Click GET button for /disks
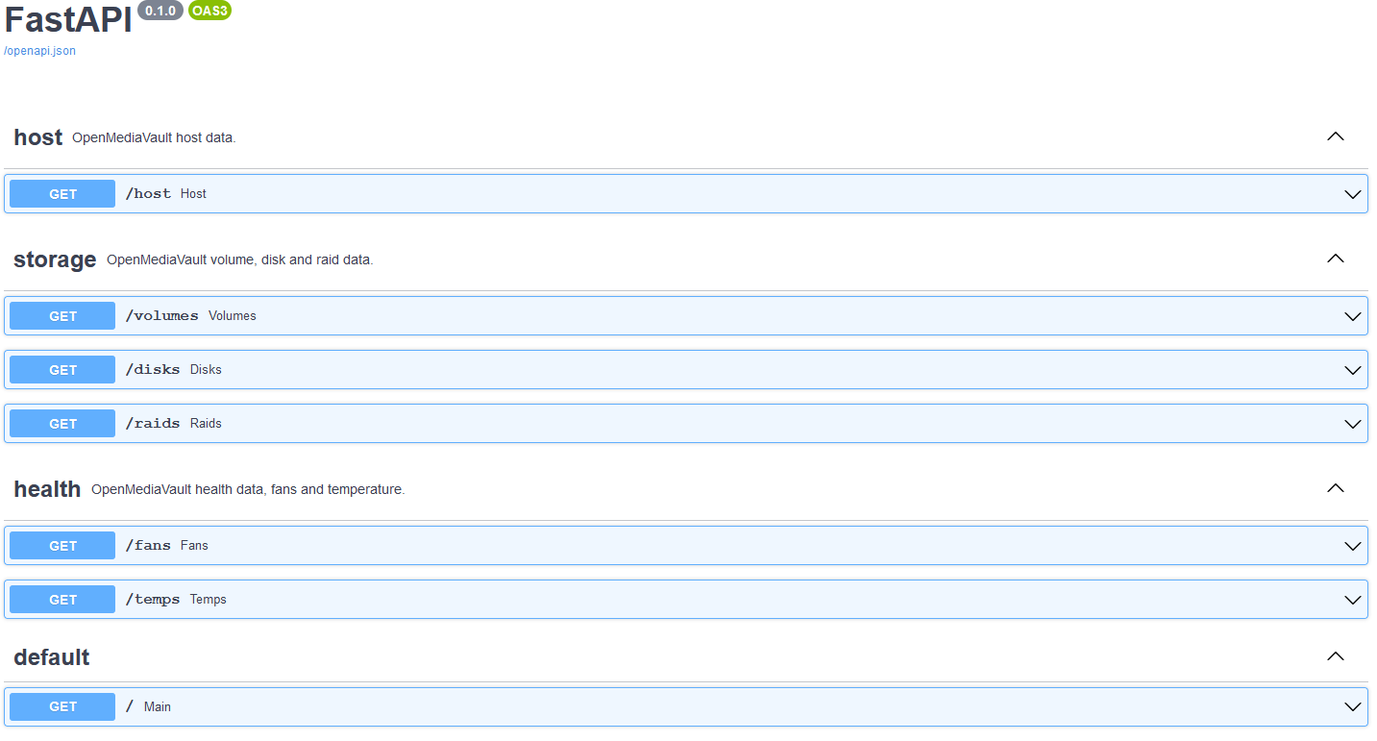 point(62,370)
